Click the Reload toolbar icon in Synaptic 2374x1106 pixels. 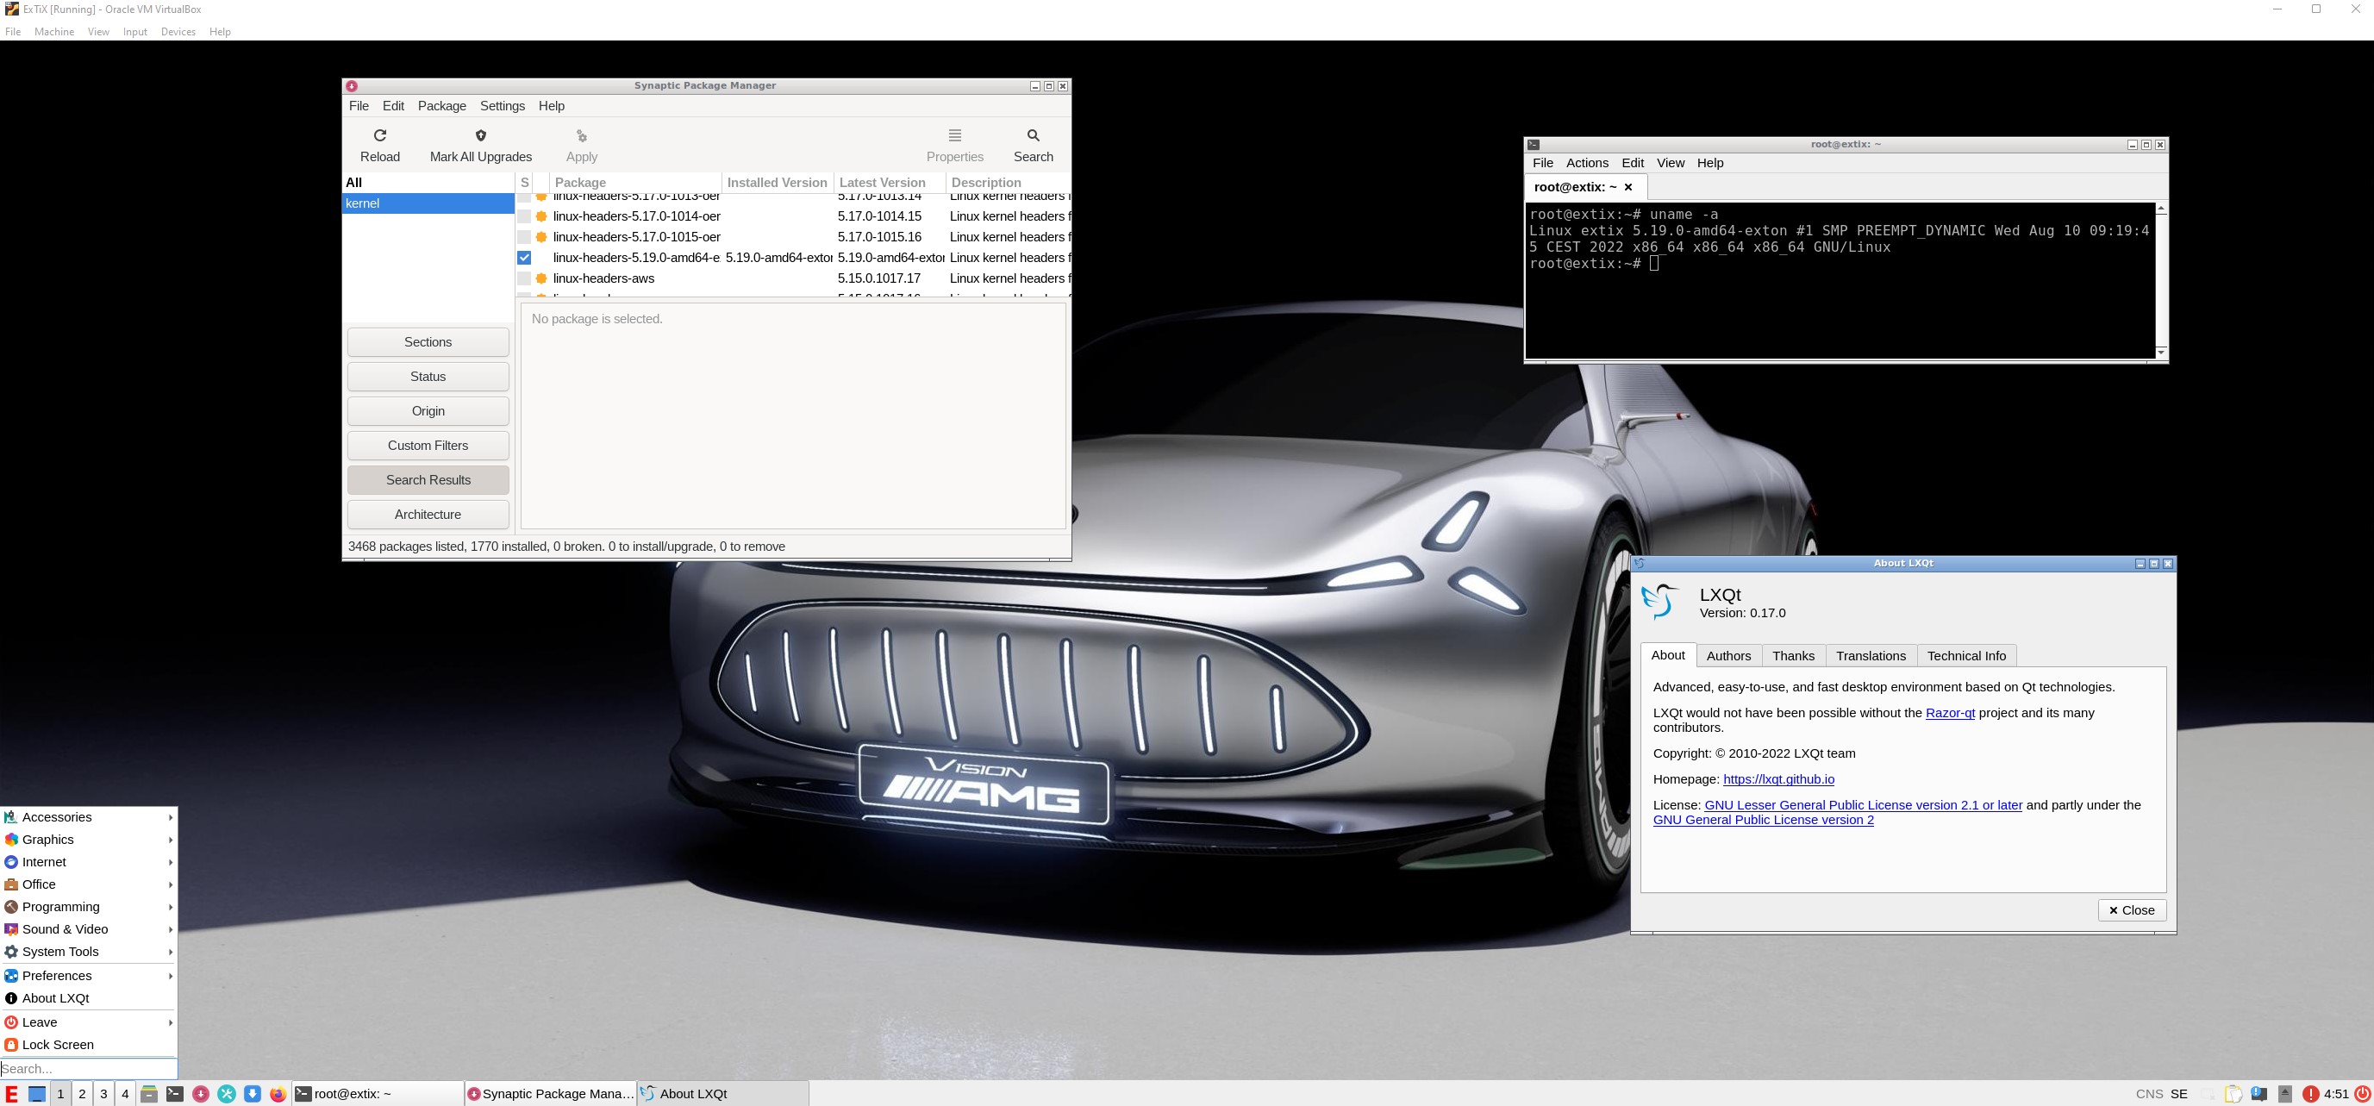(379, 135)
